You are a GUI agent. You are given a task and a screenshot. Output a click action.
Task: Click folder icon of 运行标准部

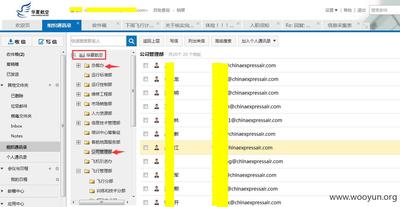pyautogui.click(x=87, y=75)
